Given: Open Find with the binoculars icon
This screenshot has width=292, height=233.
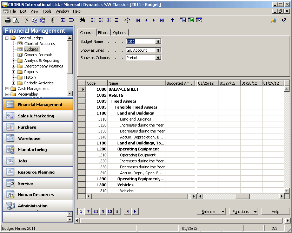Looking at the screenshot, I should 82,20.
